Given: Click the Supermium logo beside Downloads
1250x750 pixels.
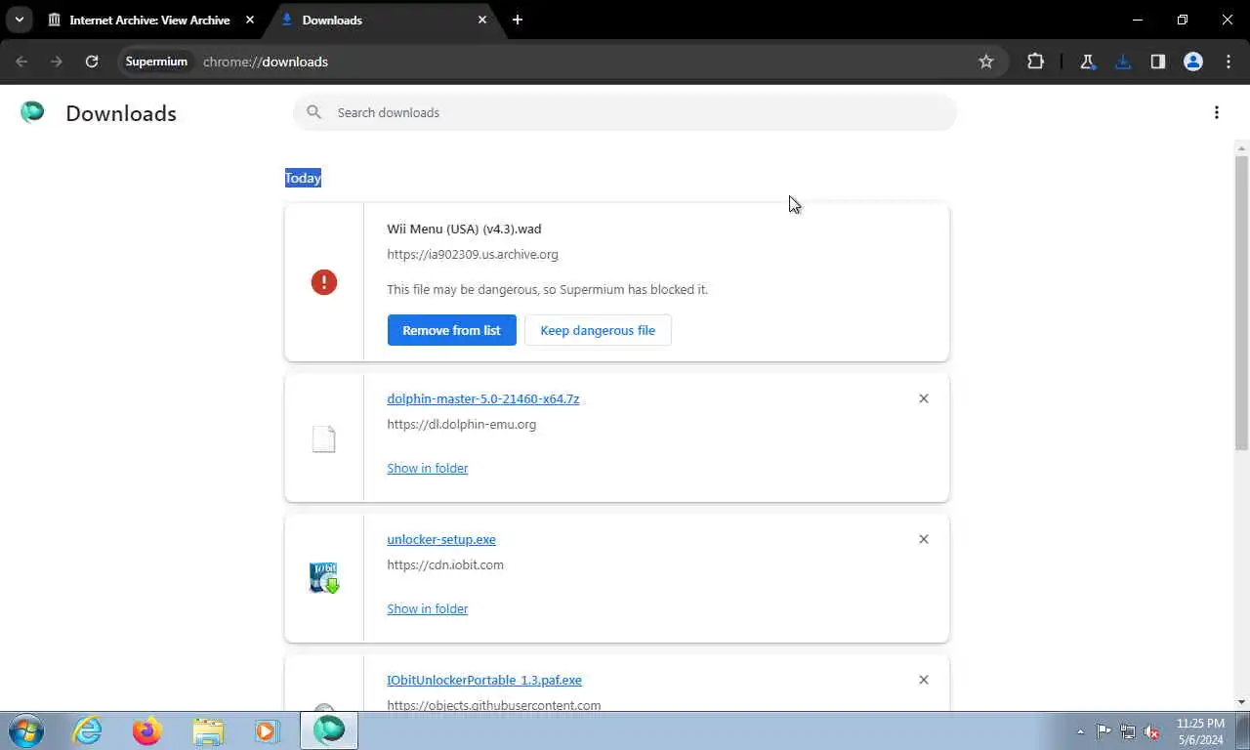Looking at the screenshot, I should 32,112.
